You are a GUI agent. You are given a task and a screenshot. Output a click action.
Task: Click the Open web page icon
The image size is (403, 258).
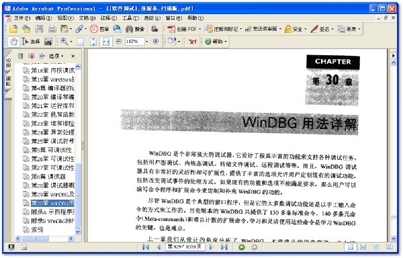(26, 29)
